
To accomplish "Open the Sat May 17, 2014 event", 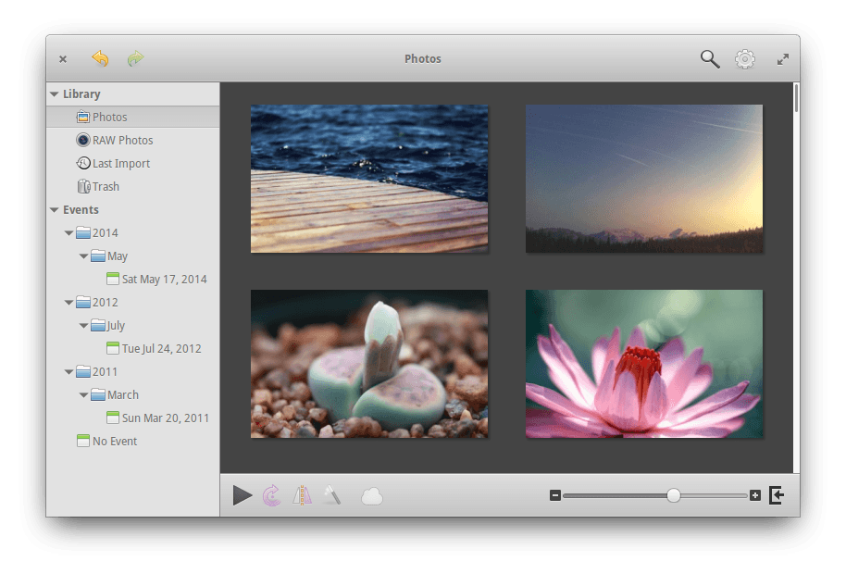I will pyautogui.click(x=164, y=280).
